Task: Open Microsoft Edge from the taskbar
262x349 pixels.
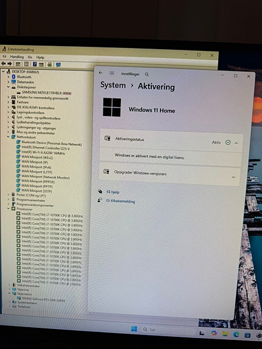Action: pyautogui.click(x=236, y=334)
